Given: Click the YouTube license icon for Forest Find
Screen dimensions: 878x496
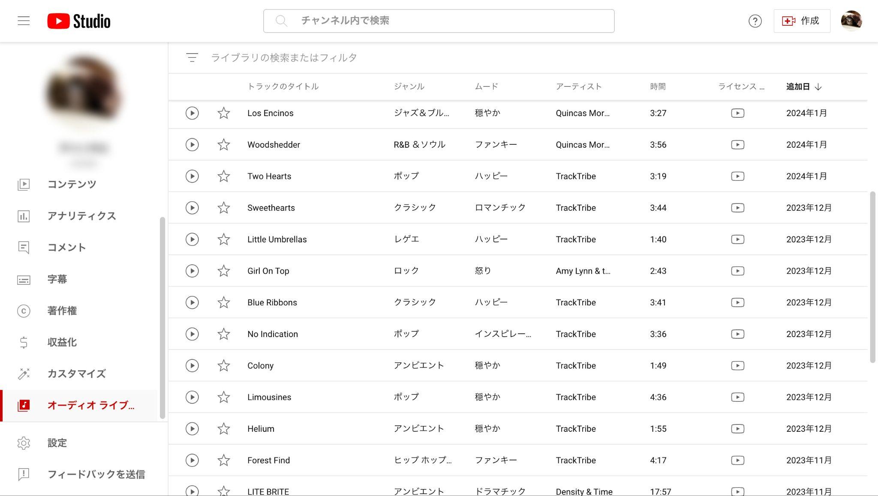Looking at the screenshot, I should pos(737,460).
